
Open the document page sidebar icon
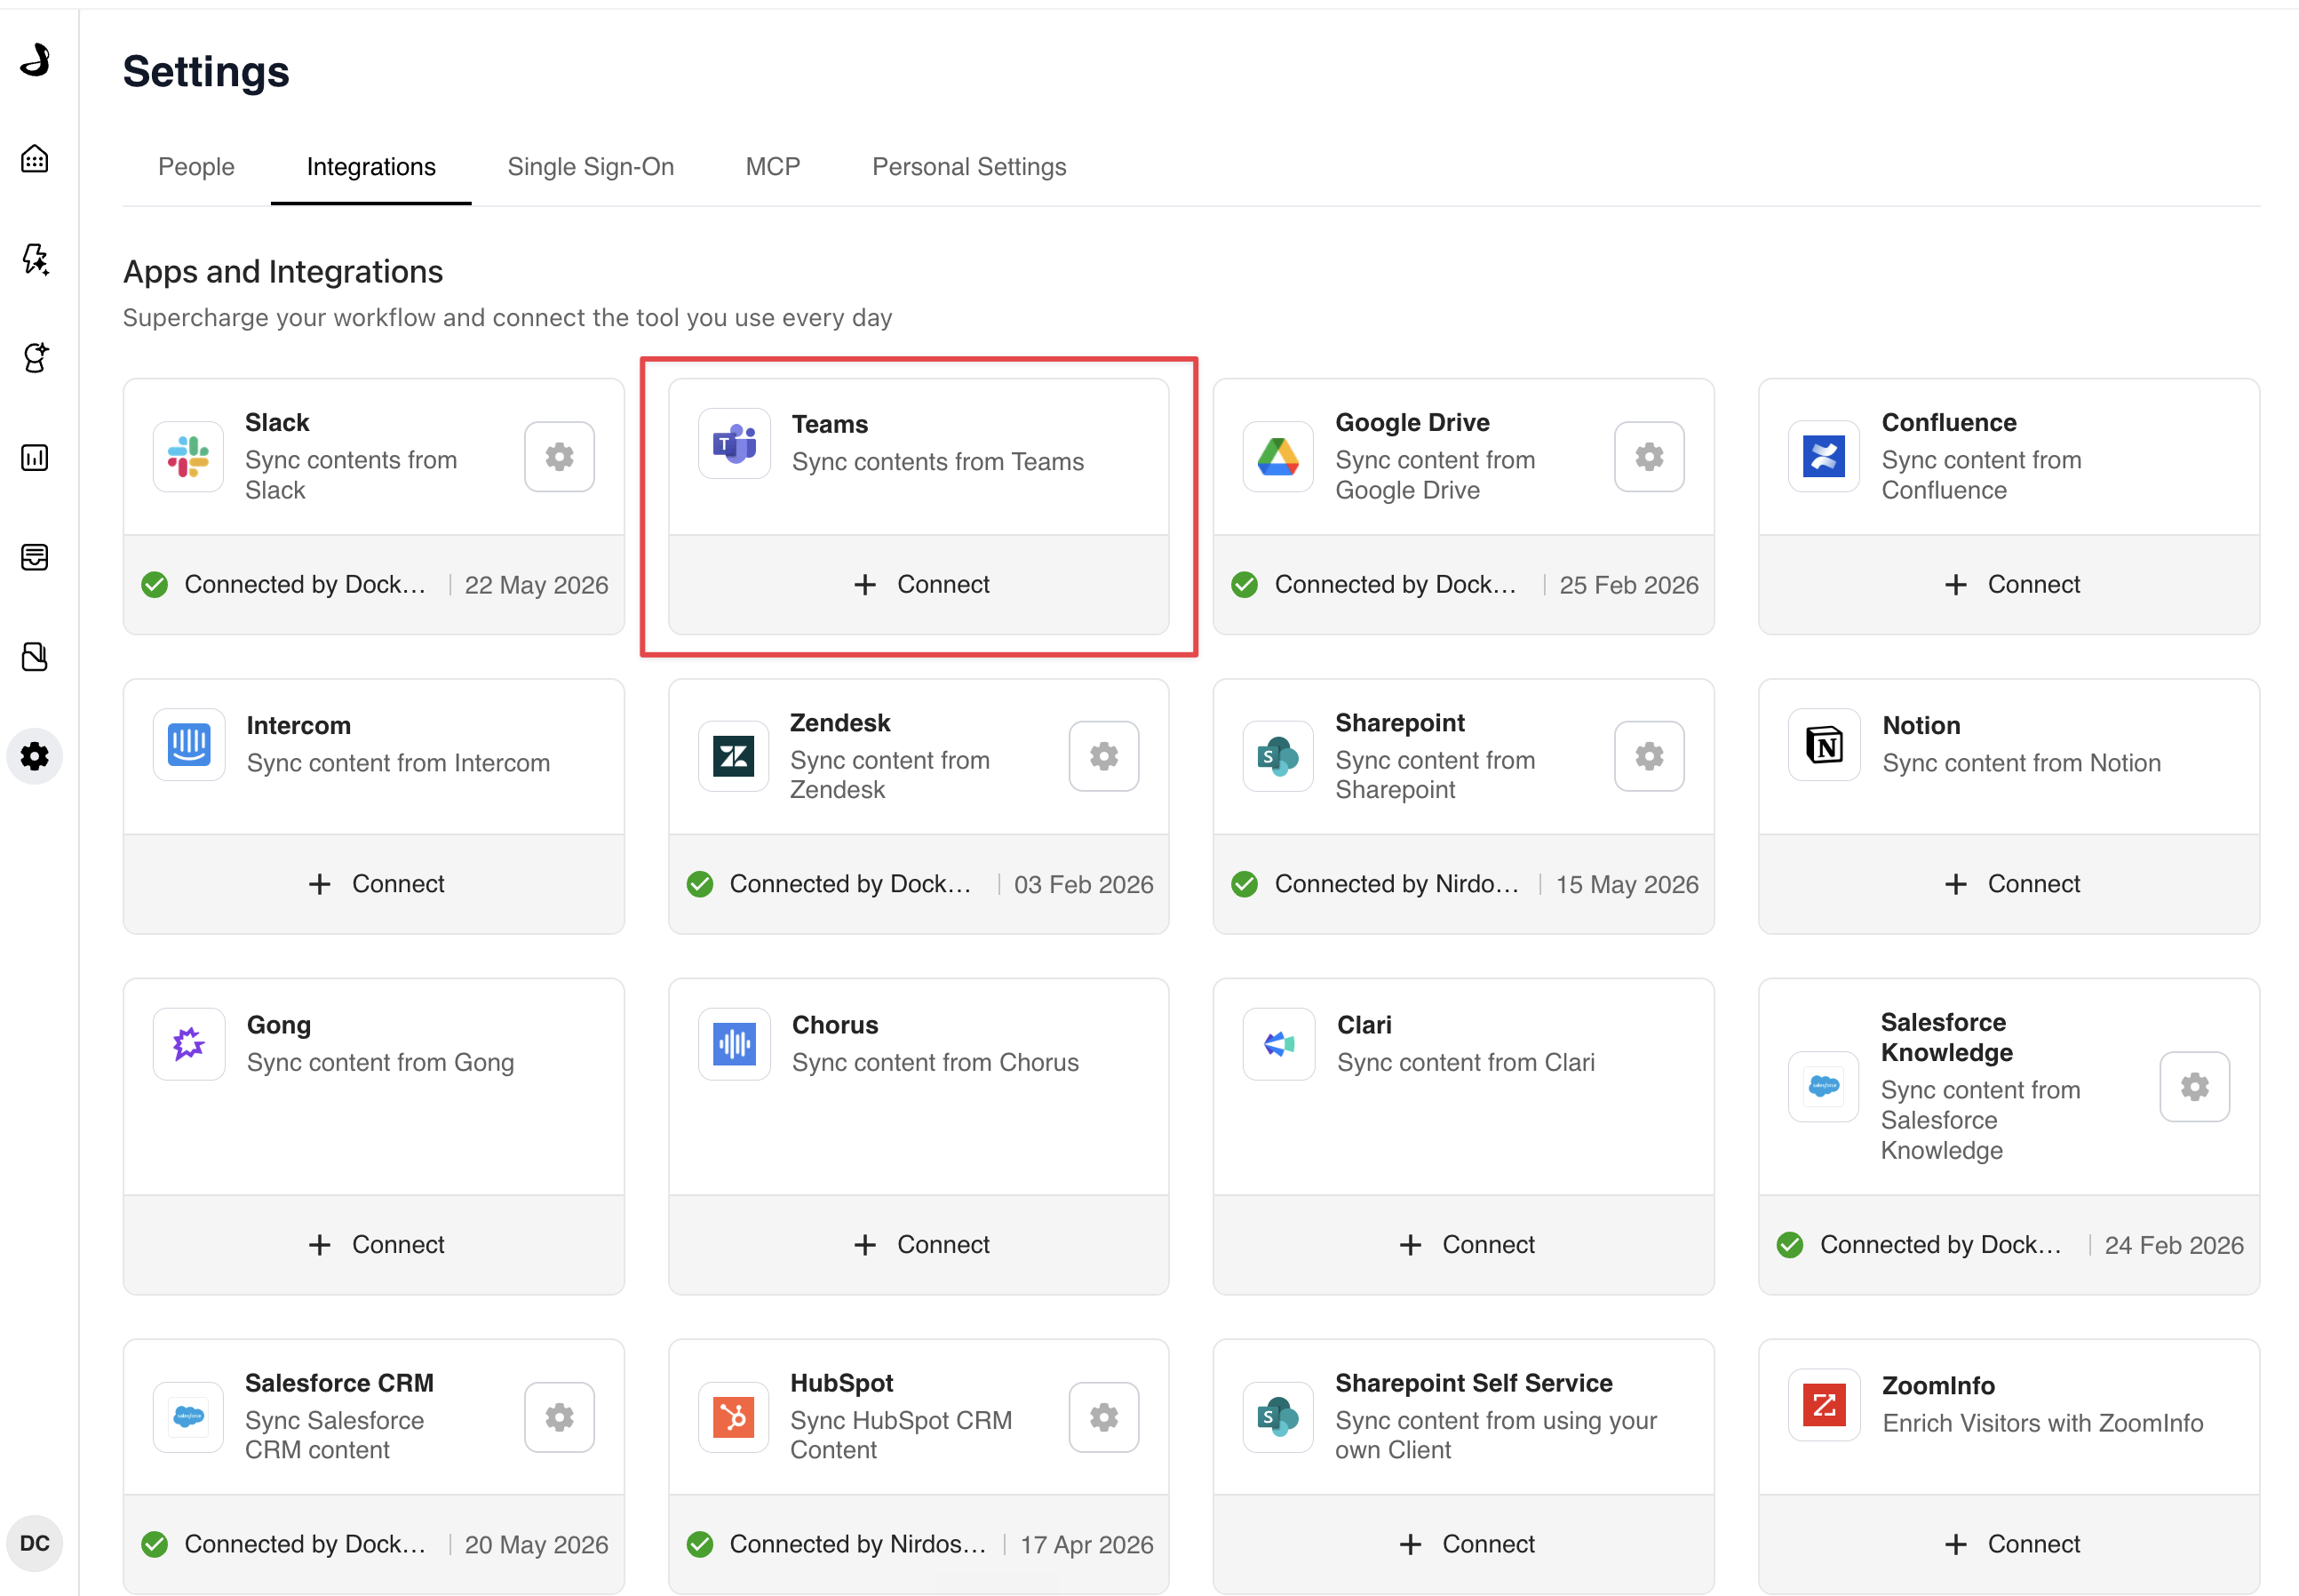point(35,657)
